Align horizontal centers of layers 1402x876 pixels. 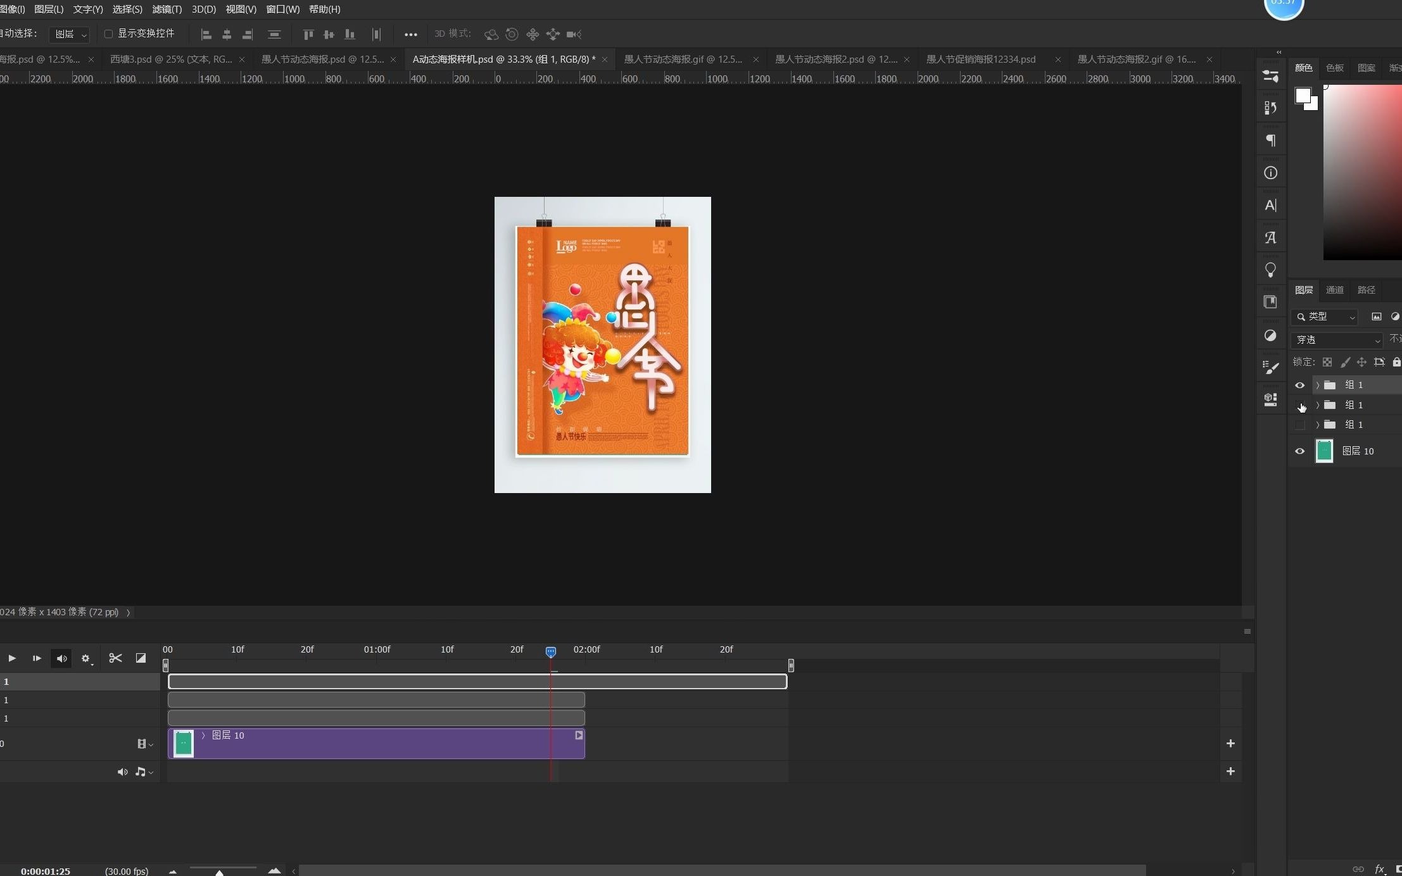[227, 34]
